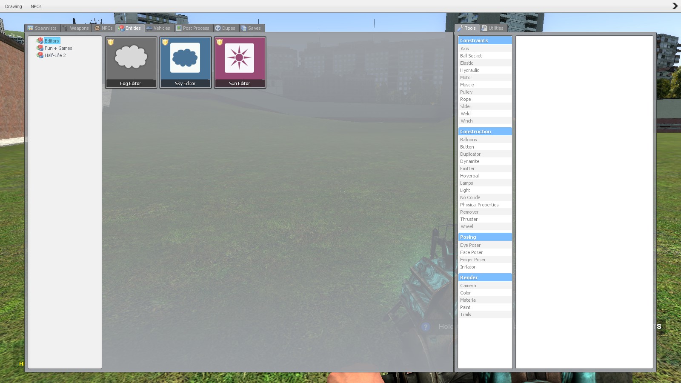This screenshot has height=383, width=681.
Task: Collapse the context menu with top-right arrow
Action: [675, 6]
